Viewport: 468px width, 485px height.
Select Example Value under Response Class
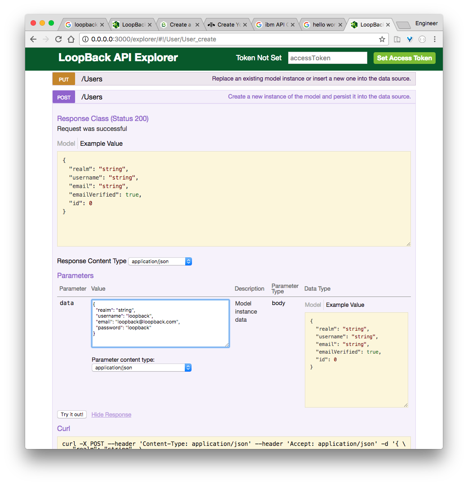(102, 144)
